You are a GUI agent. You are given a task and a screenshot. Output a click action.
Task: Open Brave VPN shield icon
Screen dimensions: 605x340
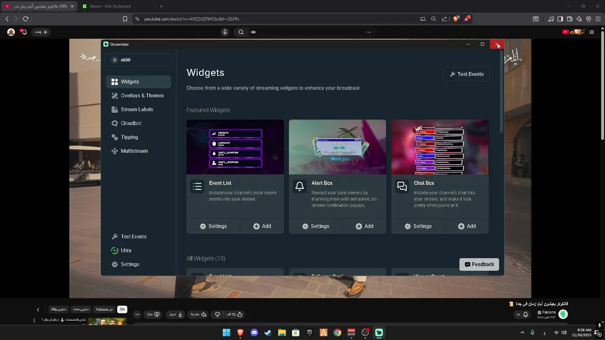[588, 19]
